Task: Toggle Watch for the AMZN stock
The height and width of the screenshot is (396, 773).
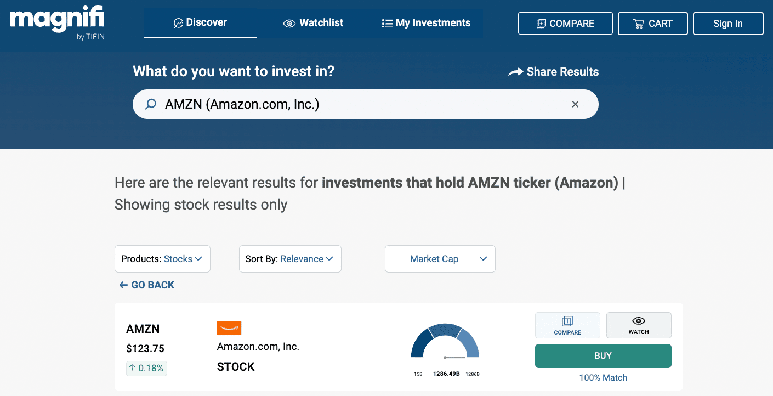Action: [x=639, y=325]
